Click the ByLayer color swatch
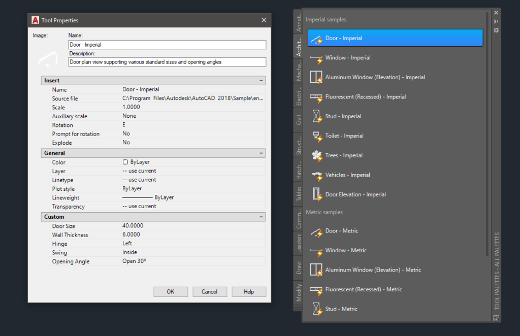Viewport: 520px width, 336px height. [x=125, y=162]
